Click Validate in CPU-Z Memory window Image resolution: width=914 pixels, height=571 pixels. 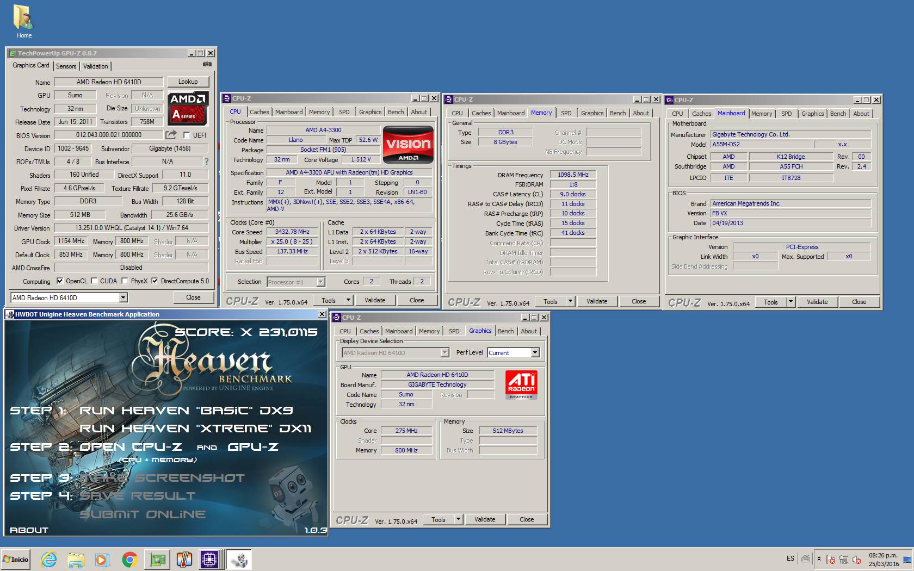[597, 301]
